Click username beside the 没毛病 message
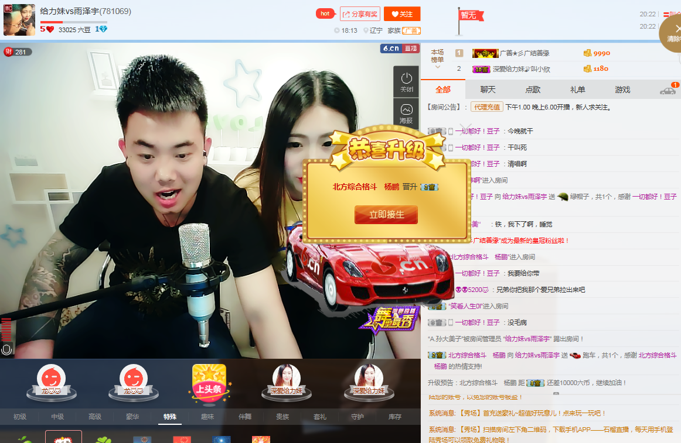Image resolution: width=681 pixels, height=443 pixels. (477, 322)
